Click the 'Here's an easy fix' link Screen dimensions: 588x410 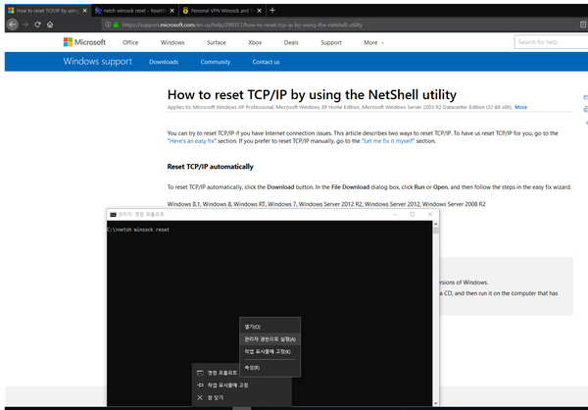point(192,141)
